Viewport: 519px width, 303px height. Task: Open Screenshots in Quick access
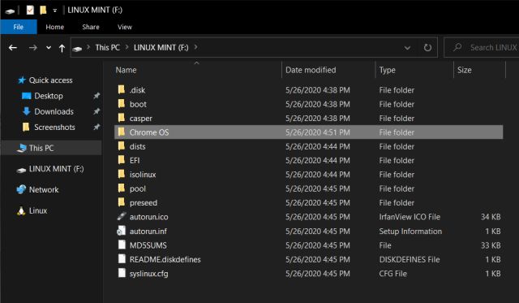point(49,128)
